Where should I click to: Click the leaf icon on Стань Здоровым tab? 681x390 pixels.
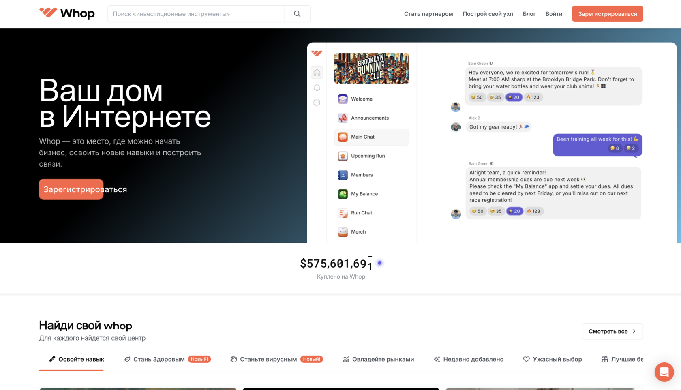[x=127, y=359]
